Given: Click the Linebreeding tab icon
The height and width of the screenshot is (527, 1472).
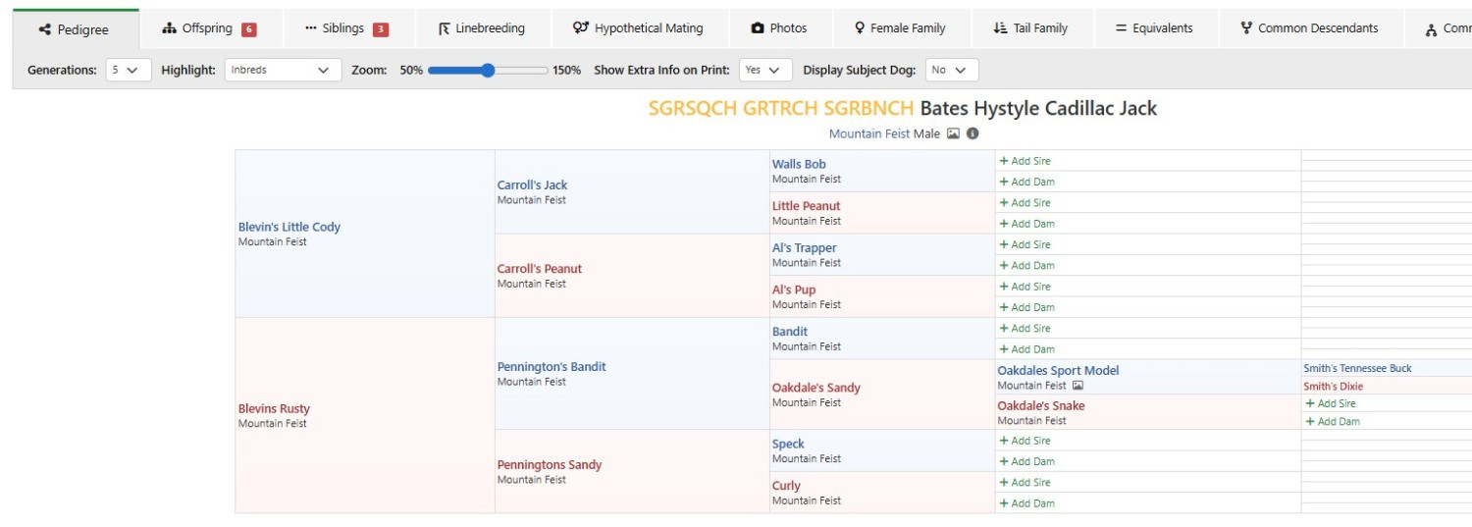Looking at the screenshot, I should click(x=445, y=29).
